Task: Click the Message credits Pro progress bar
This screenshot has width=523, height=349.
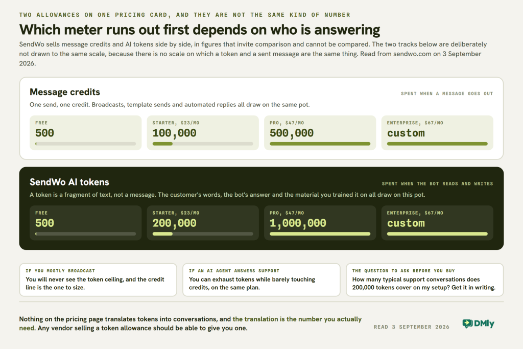Action: coord(320,144)
